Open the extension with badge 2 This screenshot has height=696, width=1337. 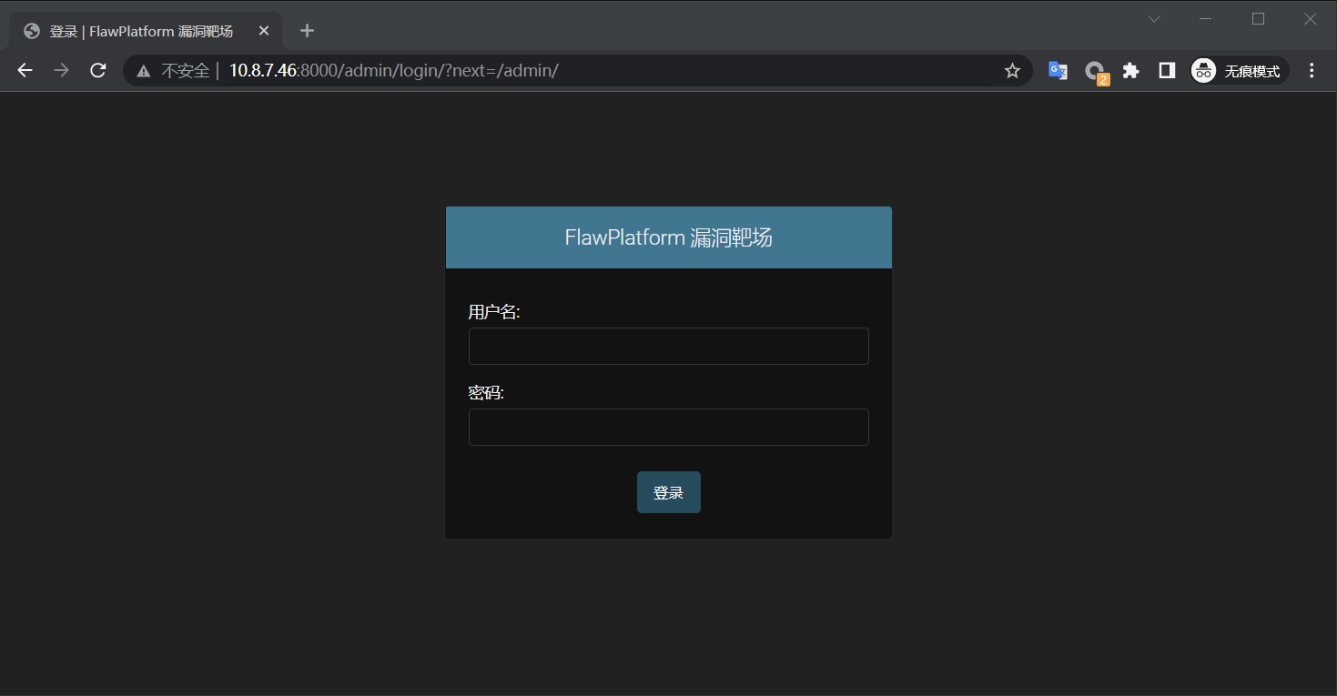click(1096, 72)
